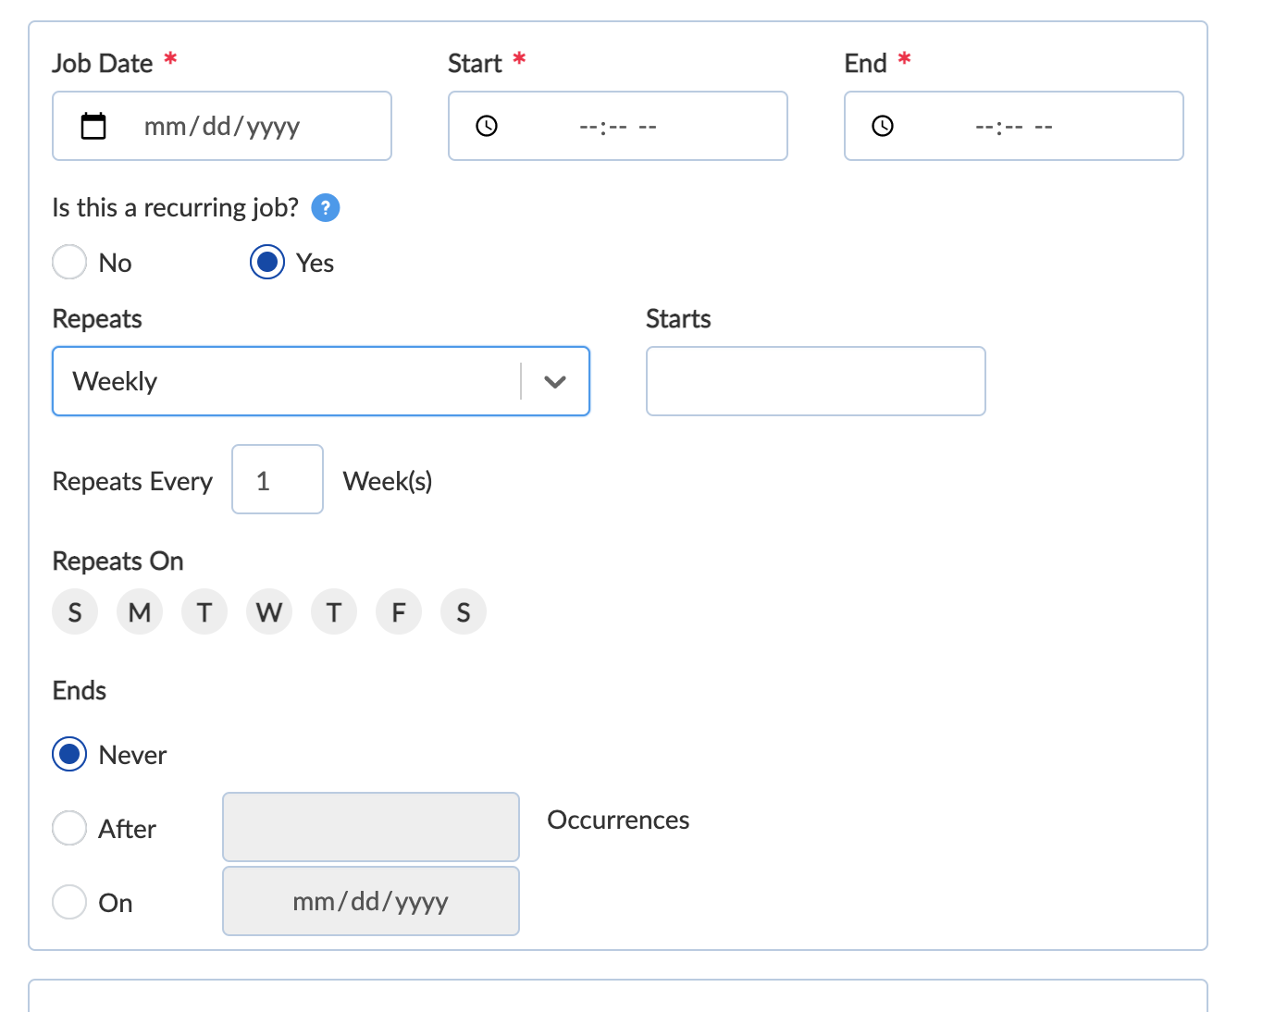Select the Yes recurring radio button
The image size is (1275, 1012).
point(267,262)
